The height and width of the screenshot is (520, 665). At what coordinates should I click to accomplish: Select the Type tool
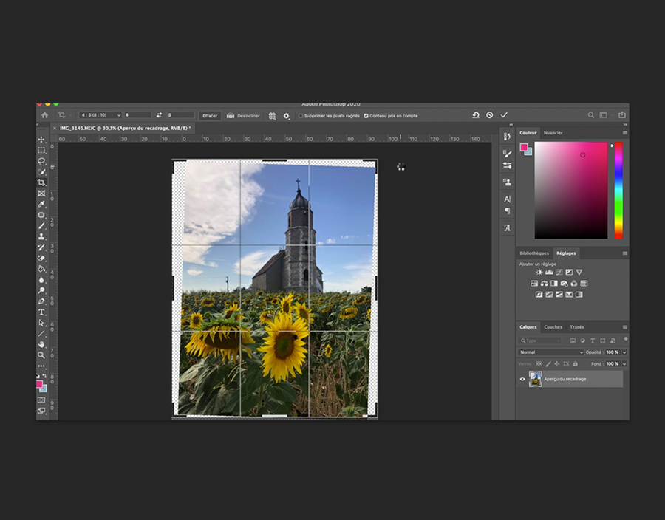[41, 312]
